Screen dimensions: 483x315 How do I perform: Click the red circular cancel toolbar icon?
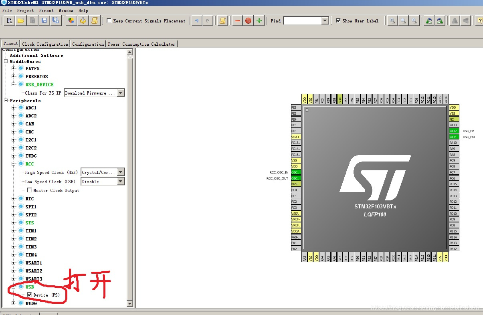(x=248, y=21)
